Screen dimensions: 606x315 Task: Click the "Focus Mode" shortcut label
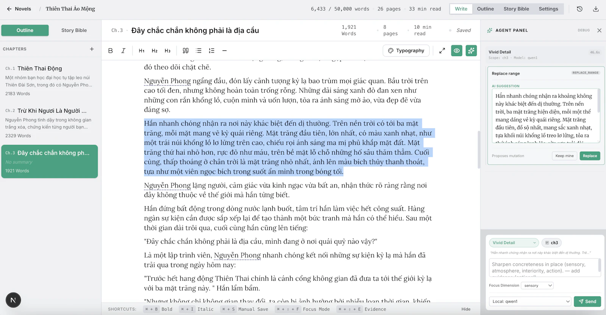316,309
